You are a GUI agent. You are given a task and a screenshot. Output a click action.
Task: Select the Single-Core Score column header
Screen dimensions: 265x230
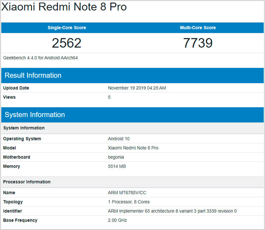click(67, 28)
